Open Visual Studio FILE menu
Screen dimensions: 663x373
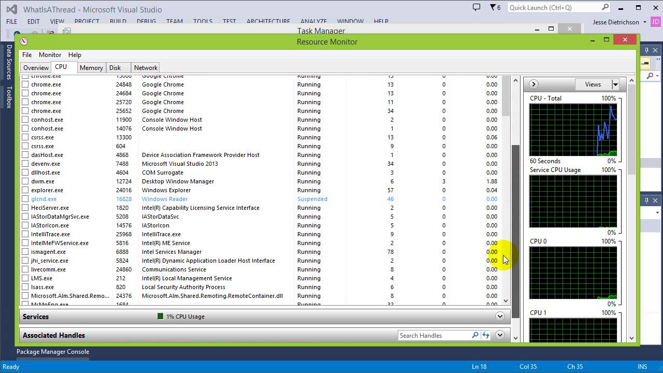click(11, 21)
